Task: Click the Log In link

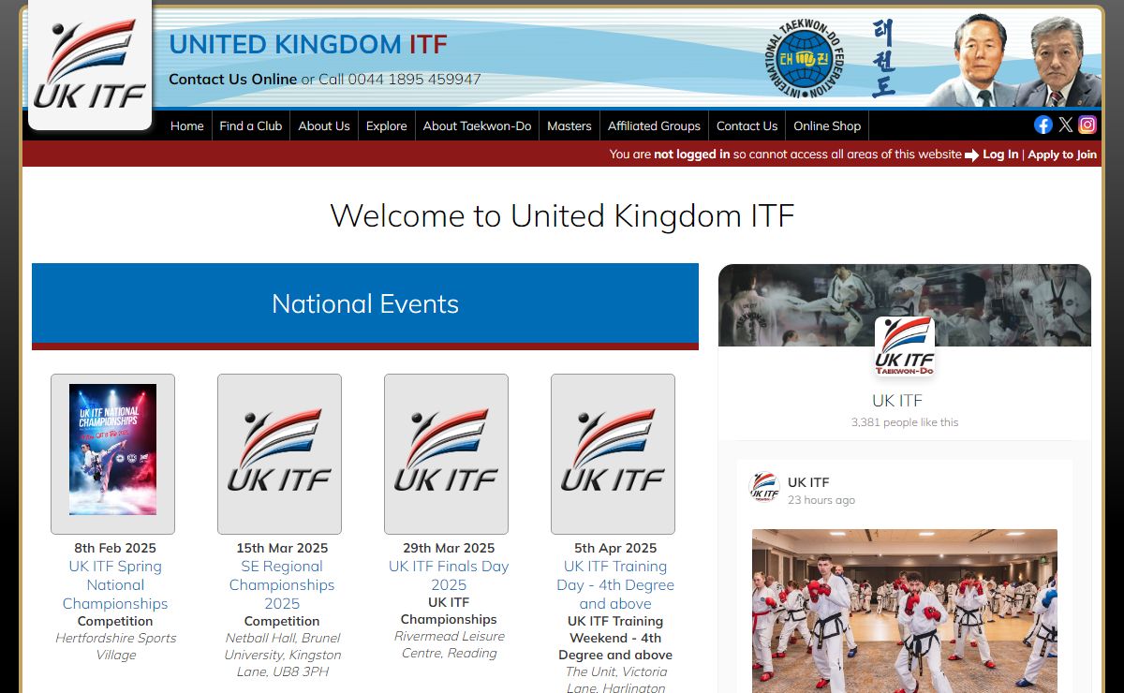Action: pos(999,155)
